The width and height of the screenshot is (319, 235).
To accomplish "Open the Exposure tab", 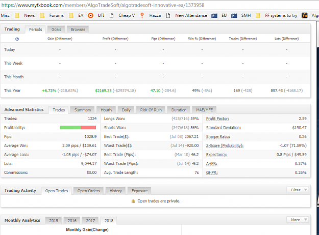I will click(x=139, y=191).
